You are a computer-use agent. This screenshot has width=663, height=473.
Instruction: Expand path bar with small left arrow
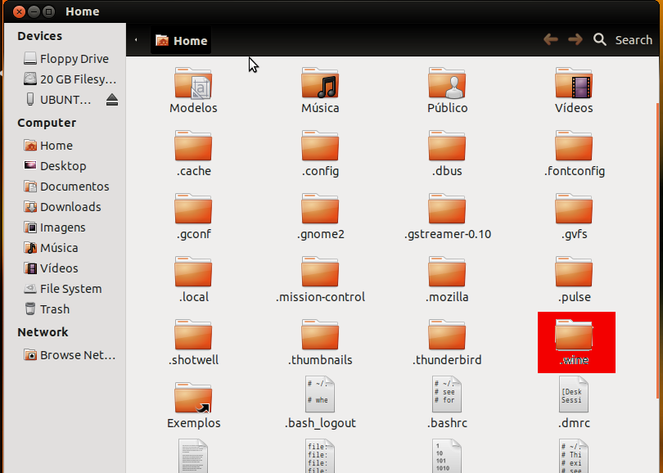[x=136, y=40]
